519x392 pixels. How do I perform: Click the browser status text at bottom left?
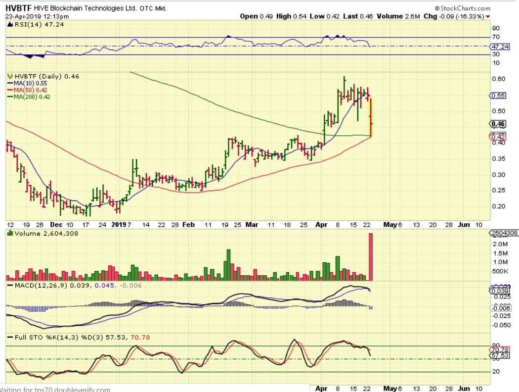click(55, 389)
